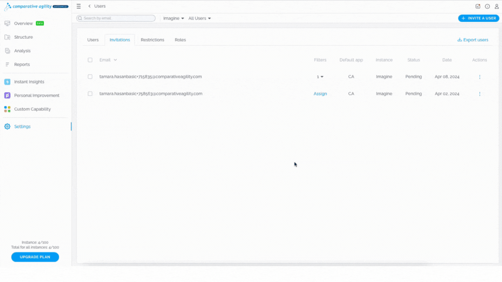Screen dimensions: 502x282
Task: Open the notifications icon in header
Action: [478, 7]
